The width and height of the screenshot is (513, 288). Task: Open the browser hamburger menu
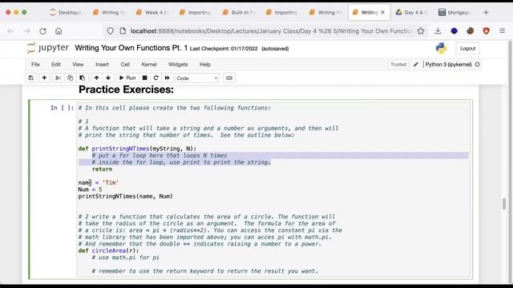(x=503, y=31)
